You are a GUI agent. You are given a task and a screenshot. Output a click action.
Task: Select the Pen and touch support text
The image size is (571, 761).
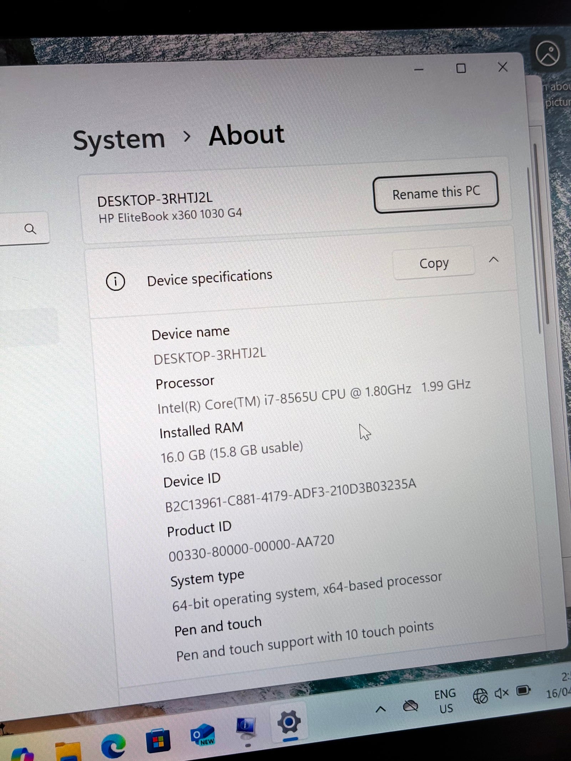click(305, 641)
